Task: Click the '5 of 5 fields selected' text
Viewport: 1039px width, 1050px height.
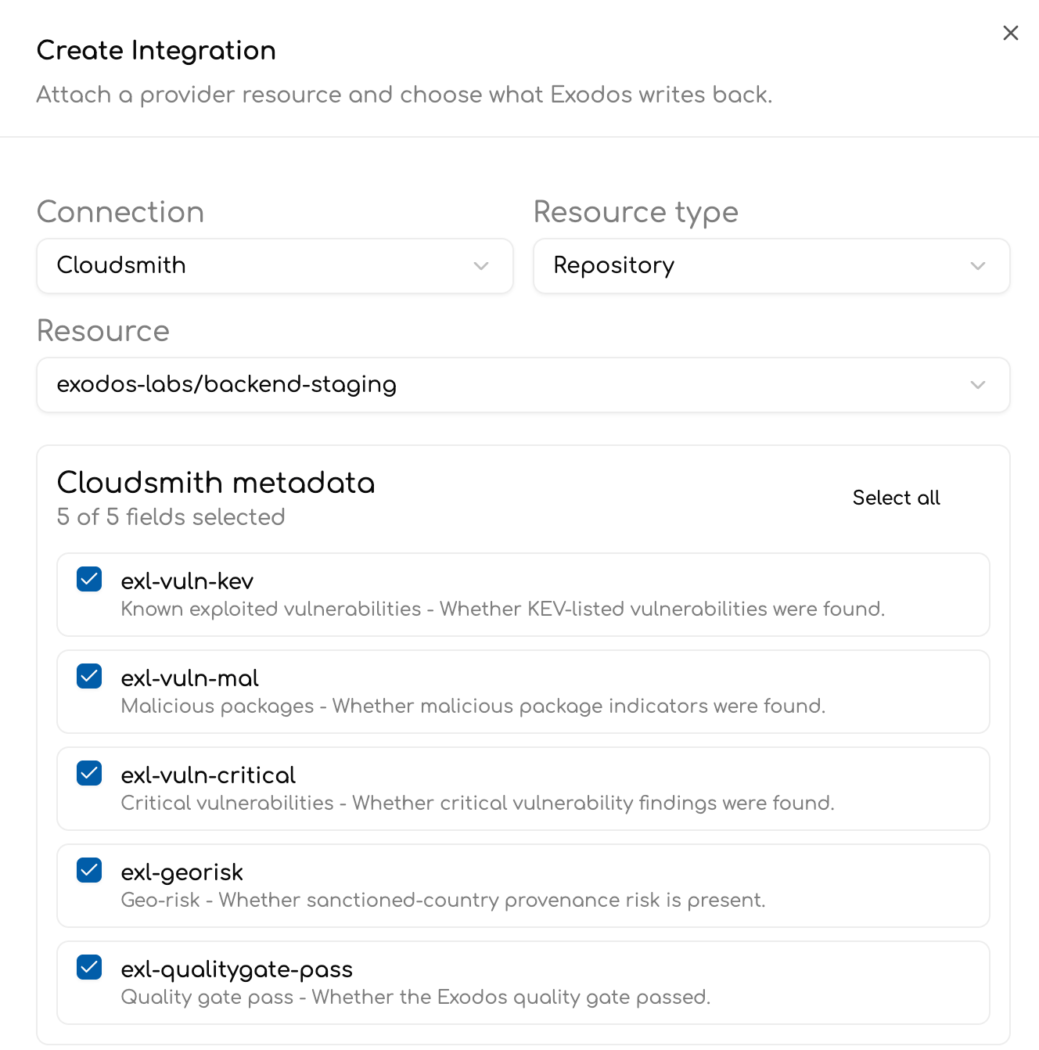Action: pyautogui.click(x=171, y=517)
